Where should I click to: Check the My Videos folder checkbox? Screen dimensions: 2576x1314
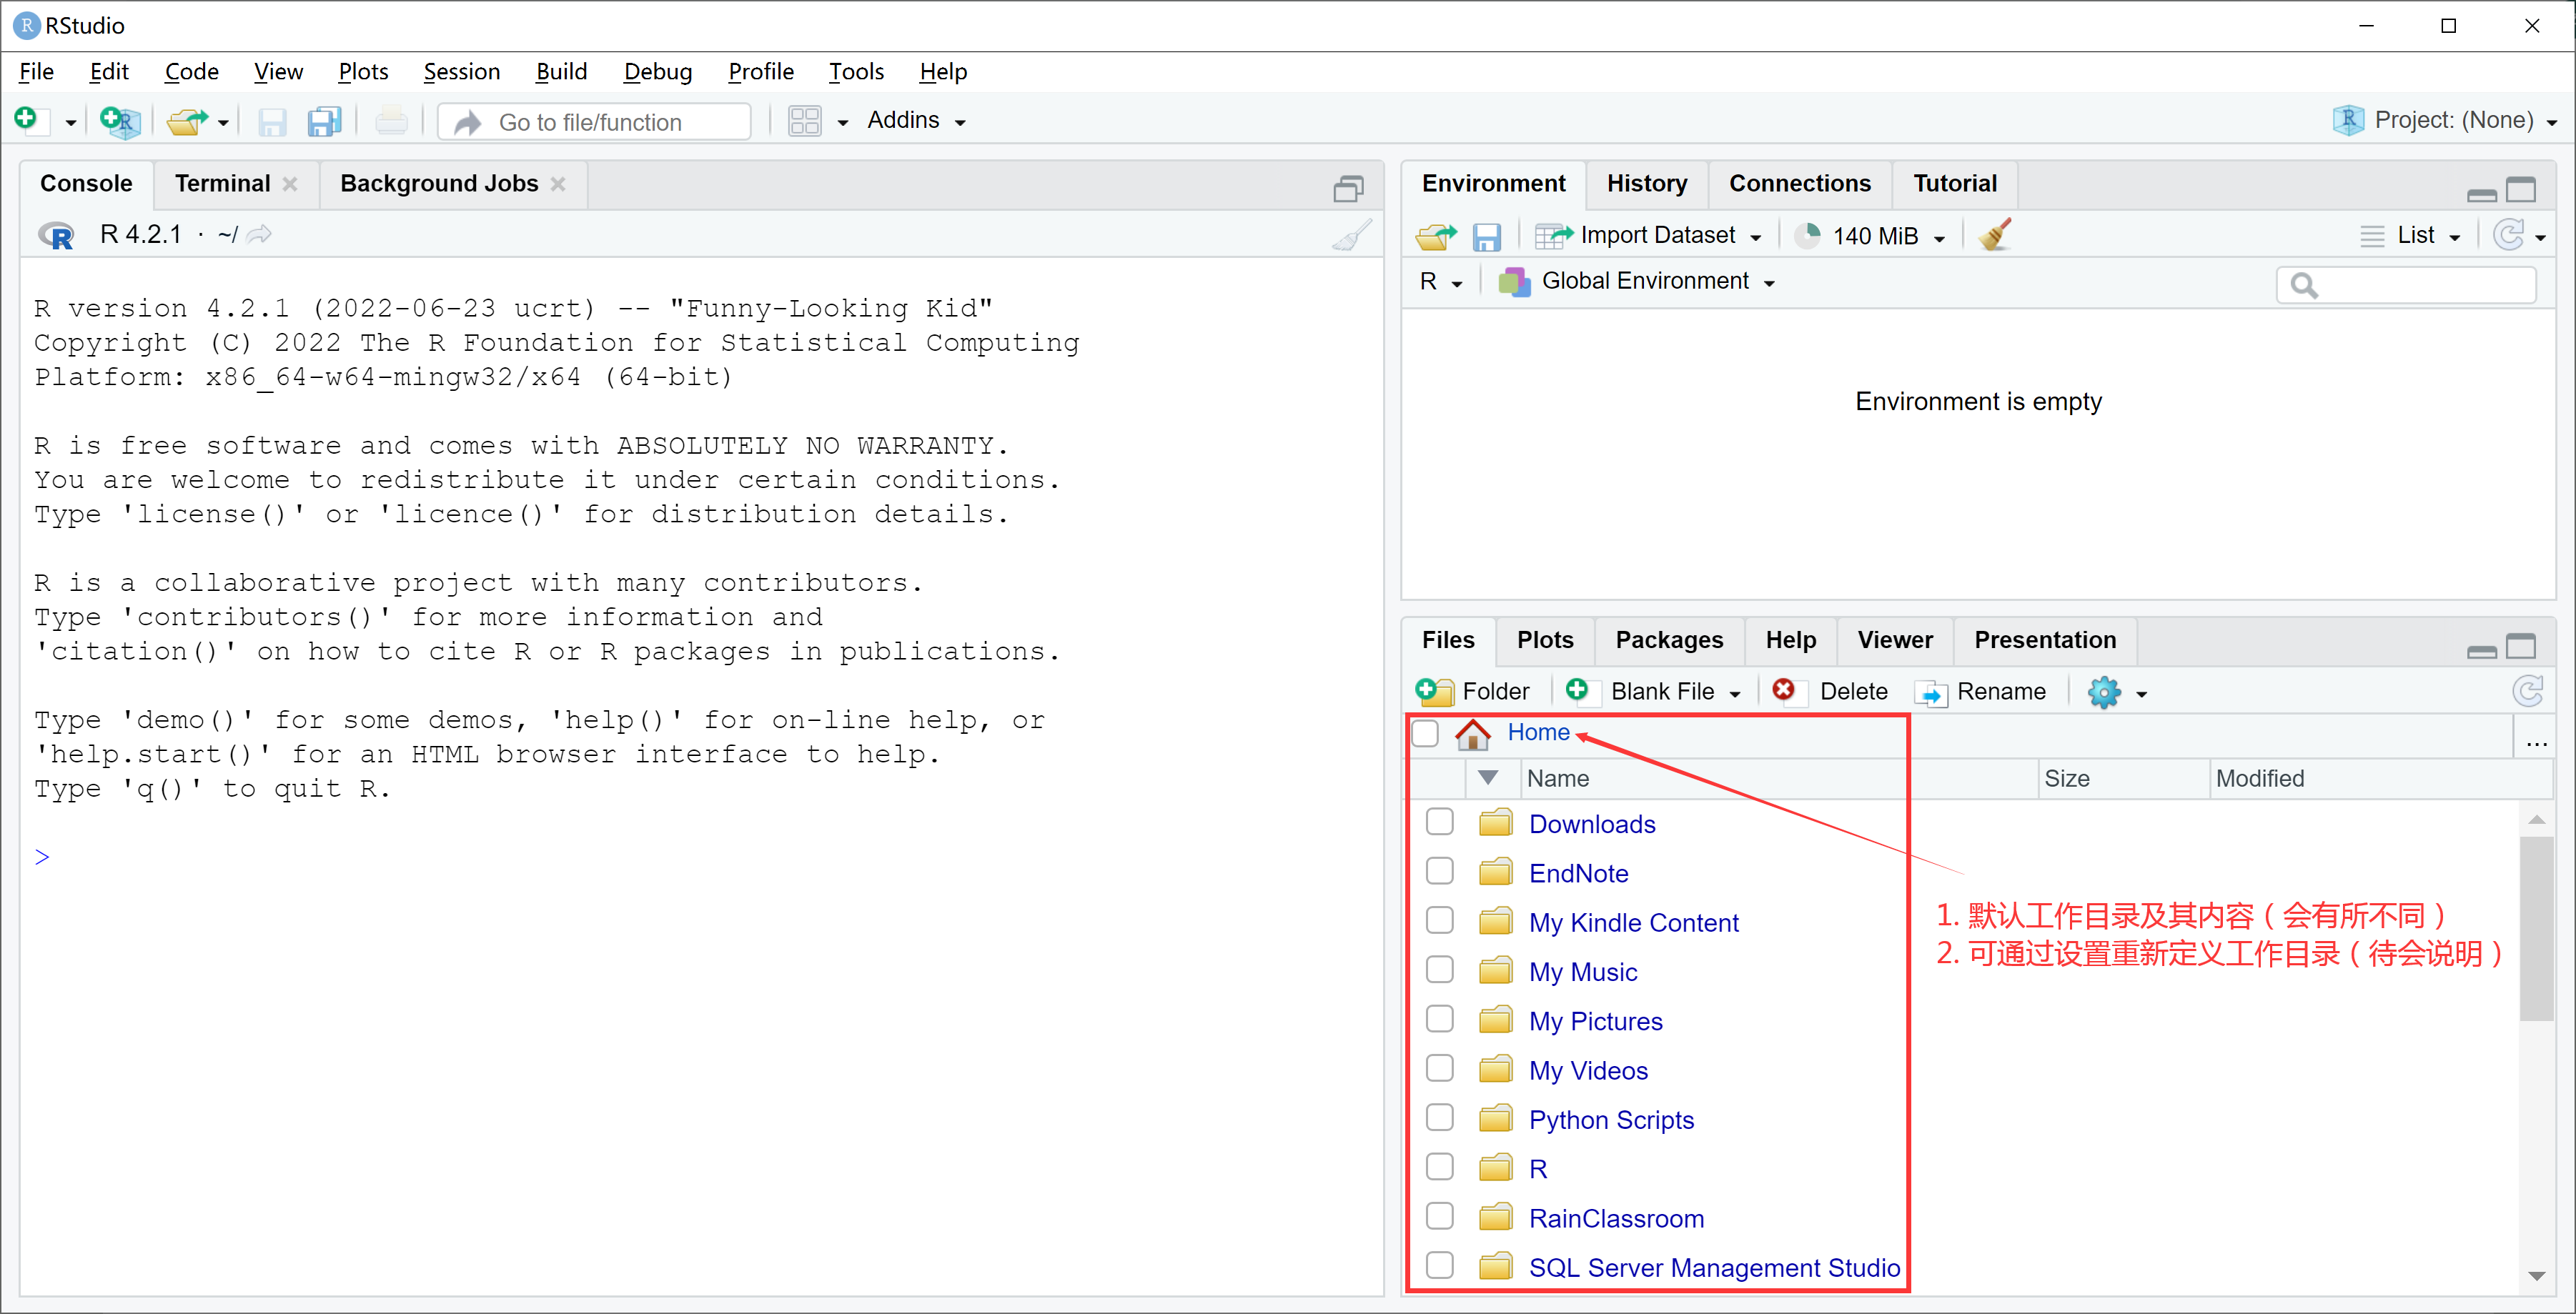tap(1439, 1068)
